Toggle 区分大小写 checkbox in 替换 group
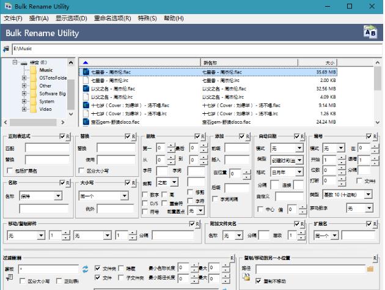Screen dimensions: 385x290 pos(81,171)
